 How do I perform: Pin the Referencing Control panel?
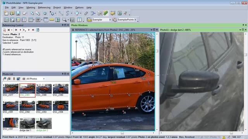(x=63, y=25)
